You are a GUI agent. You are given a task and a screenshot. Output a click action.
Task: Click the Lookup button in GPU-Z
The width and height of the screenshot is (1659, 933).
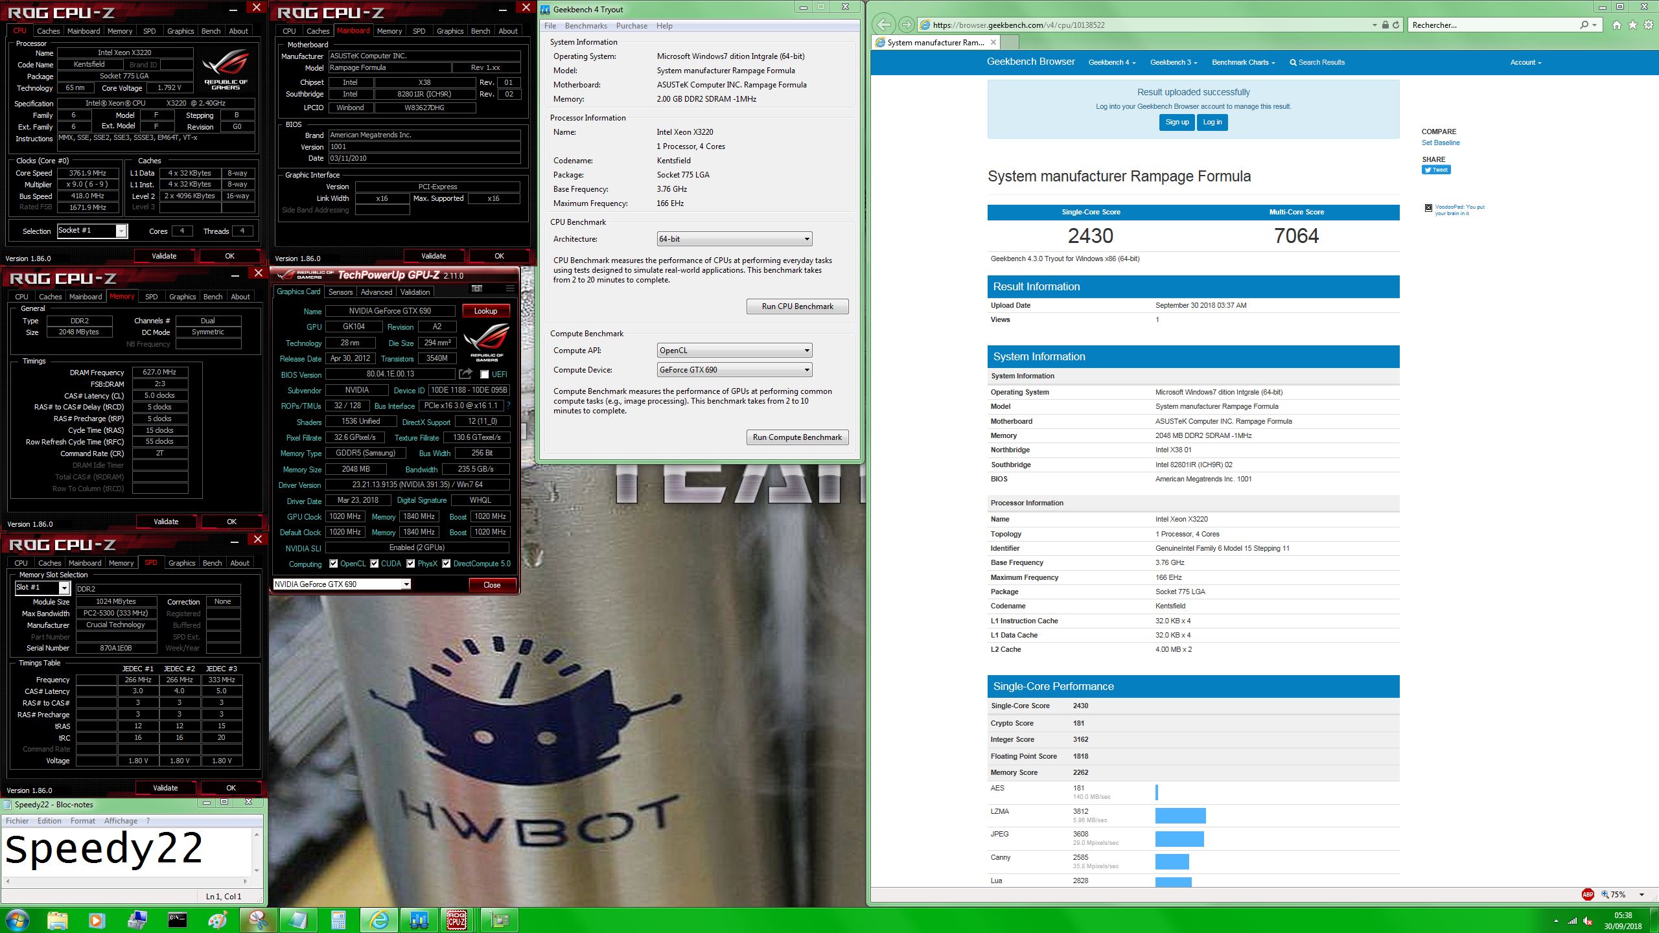485,311
